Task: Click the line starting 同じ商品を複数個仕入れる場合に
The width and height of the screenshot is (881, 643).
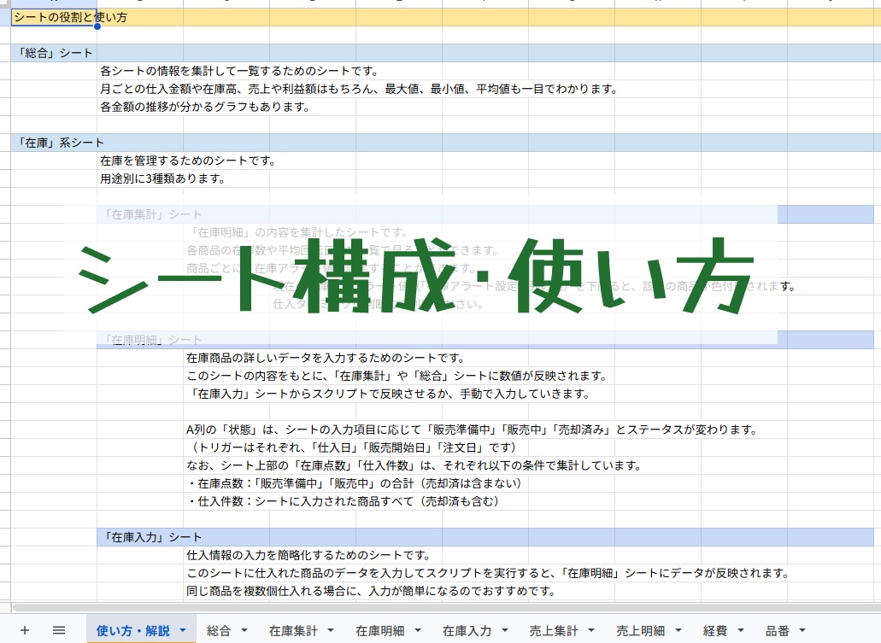Action: tap(372, 591)
